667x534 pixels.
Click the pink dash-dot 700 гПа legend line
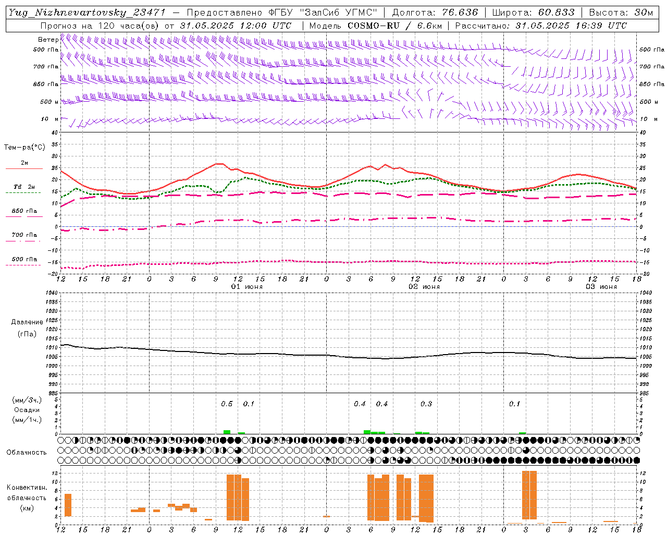(x=23, y=241)
